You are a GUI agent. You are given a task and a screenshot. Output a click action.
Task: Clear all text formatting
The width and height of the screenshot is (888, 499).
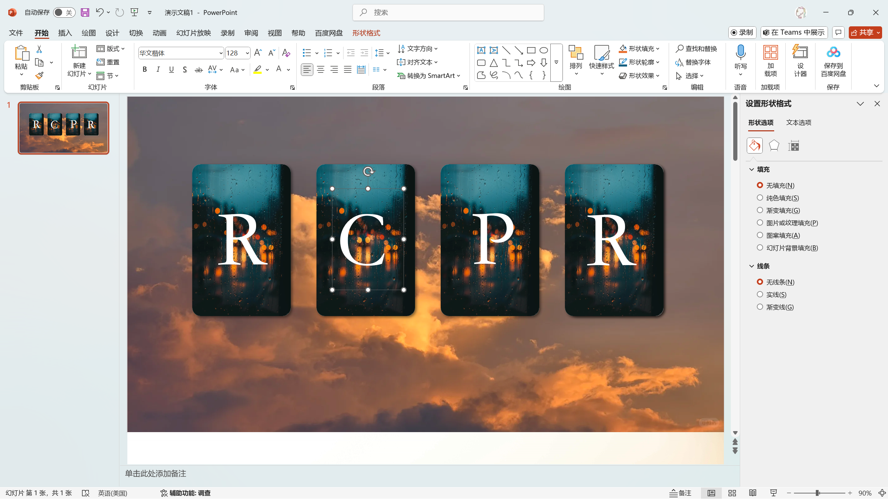point(286,53)
